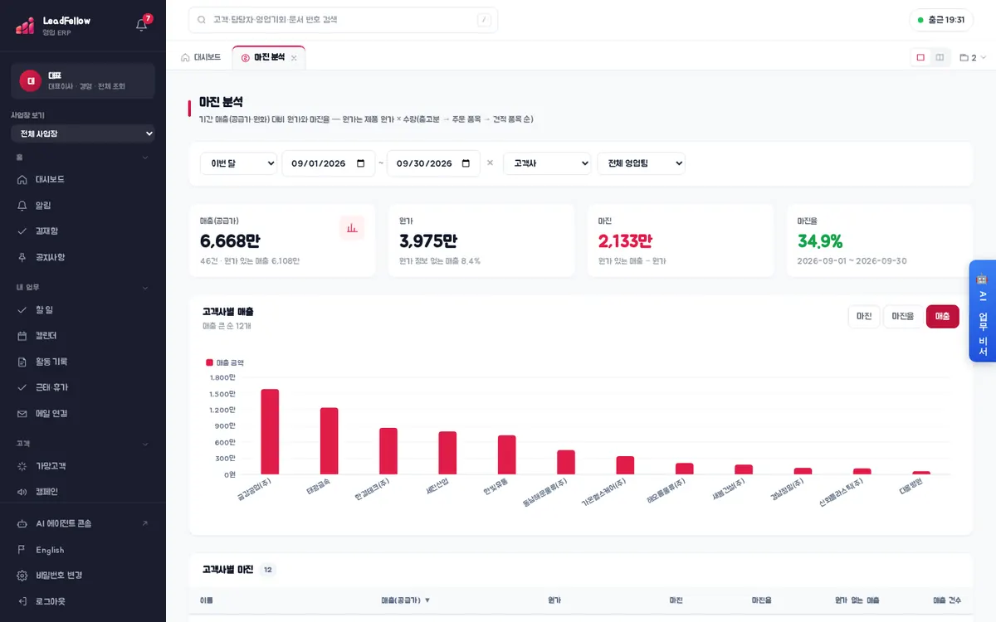
Task: Click the 가망고객 sparkle icon
Action: pos(22,466)
